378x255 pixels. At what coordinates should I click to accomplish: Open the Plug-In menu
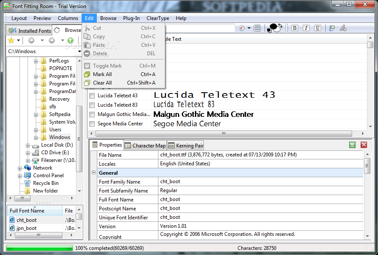click(x=131, y=18)
